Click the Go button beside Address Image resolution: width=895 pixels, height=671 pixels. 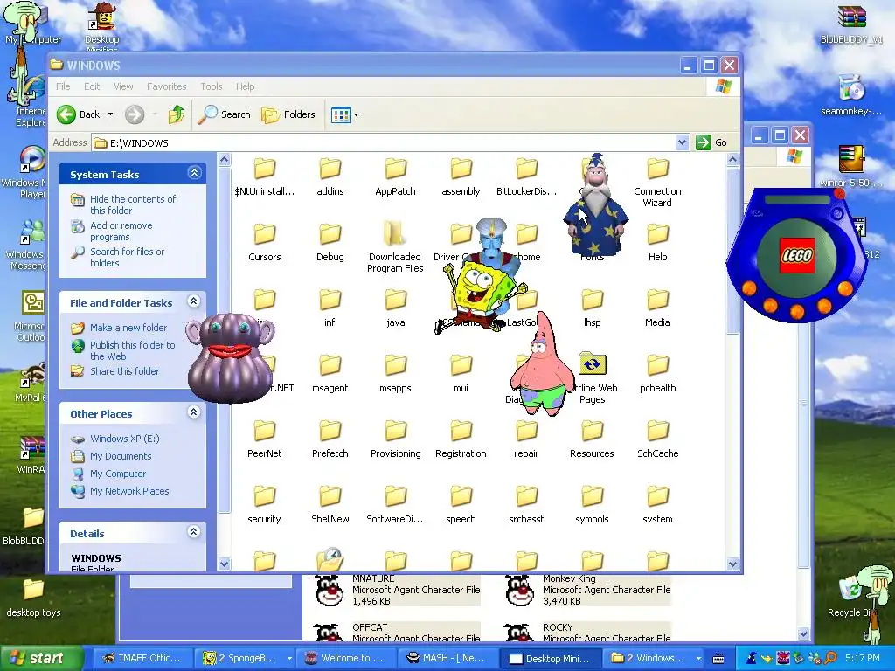(711, 142)
